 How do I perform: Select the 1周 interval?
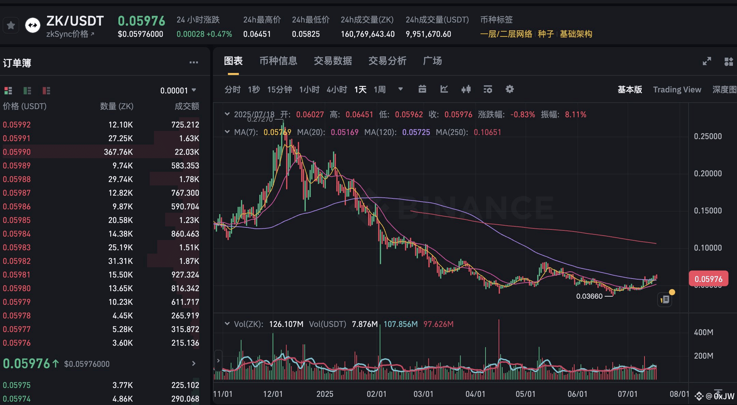coord(380,90)
